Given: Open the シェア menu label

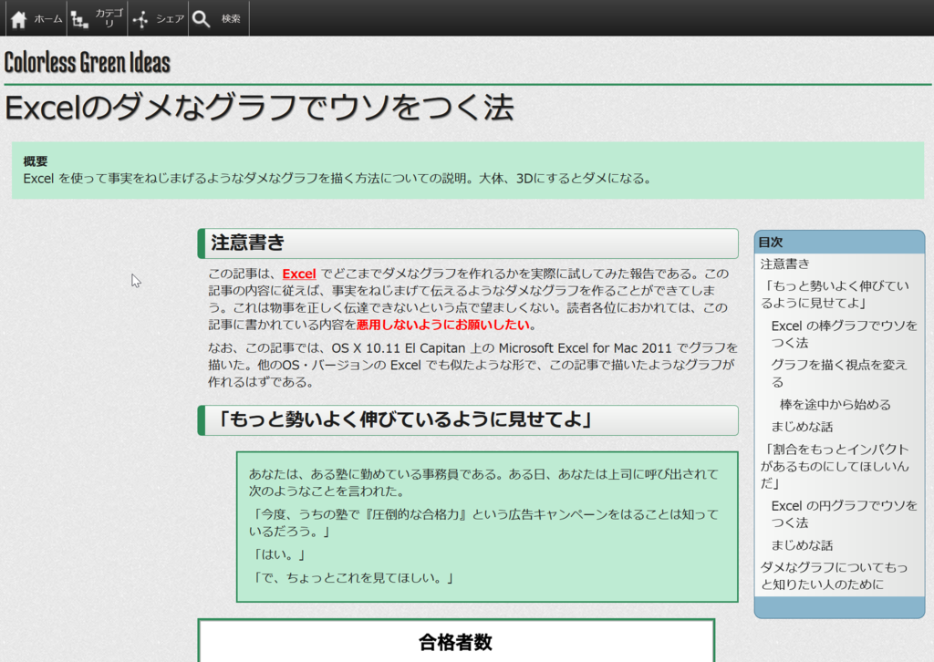Looking at the screenshot, I should (170, 19).
